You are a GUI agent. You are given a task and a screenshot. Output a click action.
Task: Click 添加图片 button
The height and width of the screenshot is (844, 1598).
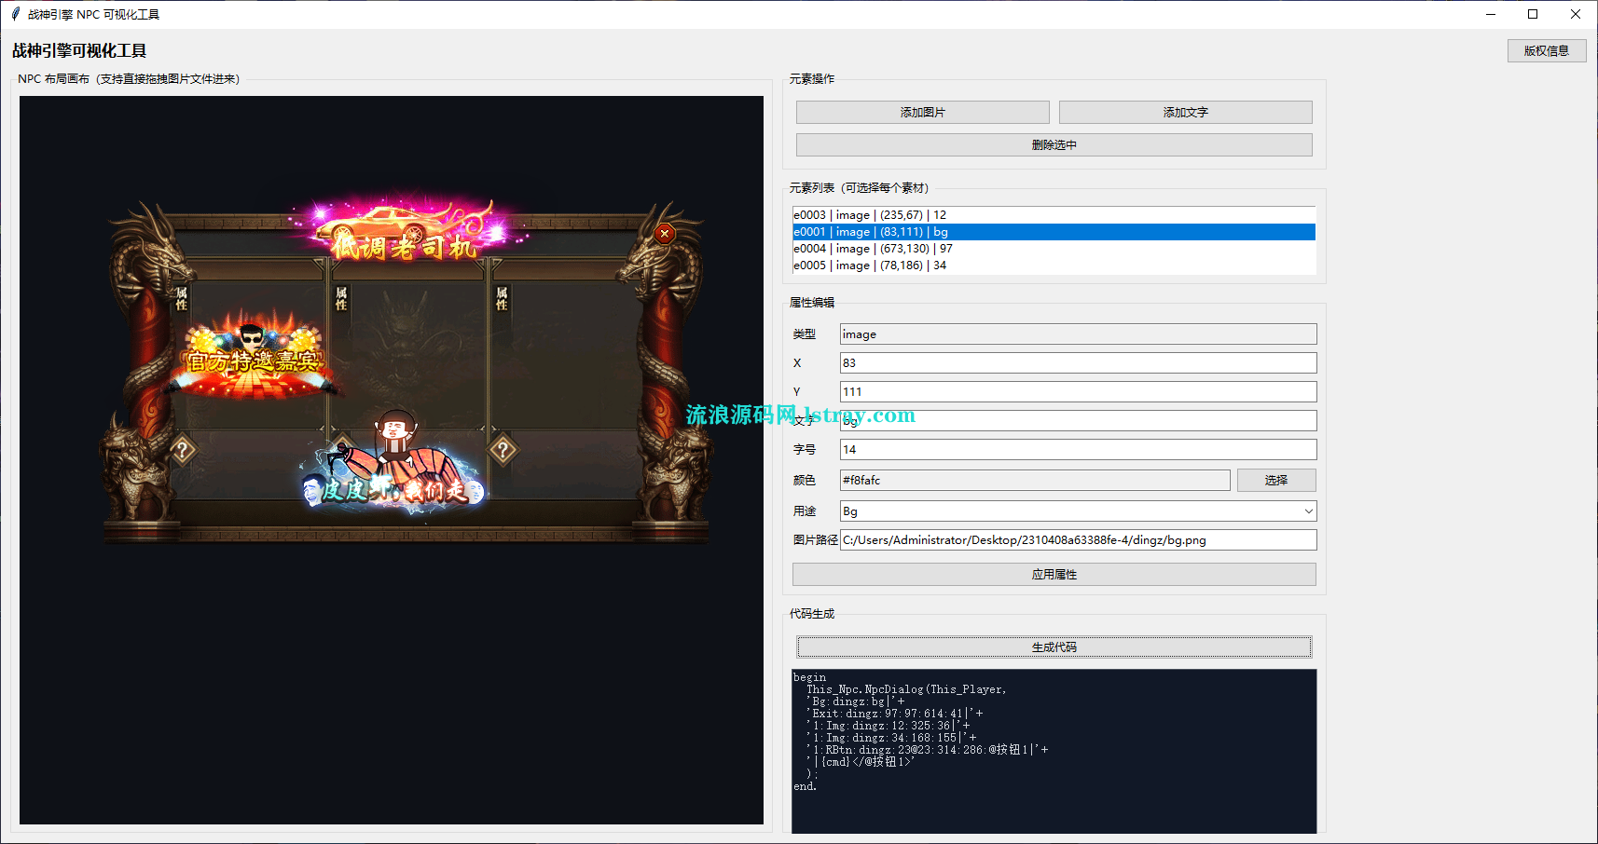[922, 113]
